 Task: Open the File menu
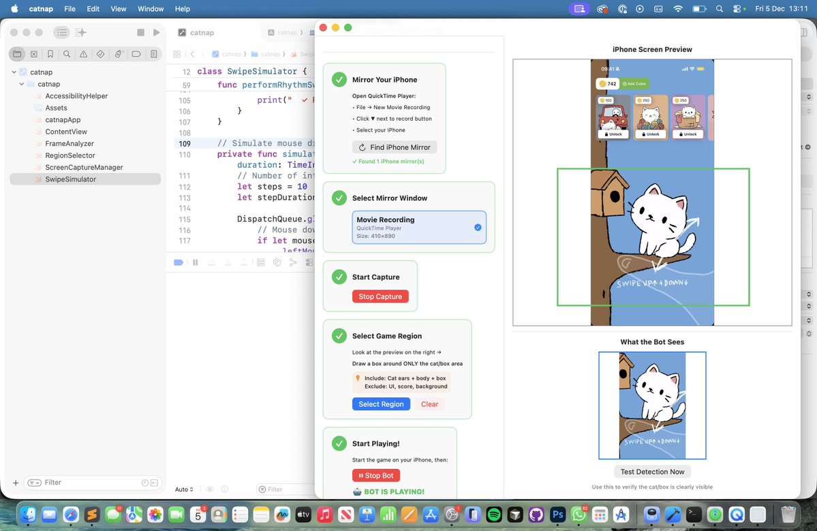coord(70,9)
